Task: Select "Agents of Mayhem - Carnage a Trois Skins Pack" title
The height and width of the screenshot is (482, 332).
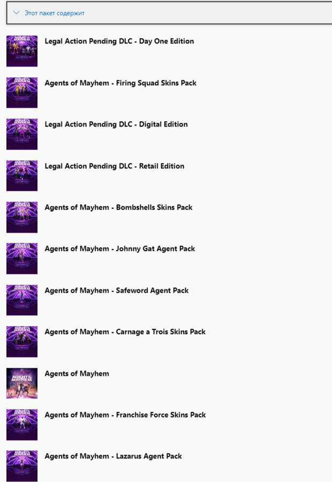Action: pos(125,332)
